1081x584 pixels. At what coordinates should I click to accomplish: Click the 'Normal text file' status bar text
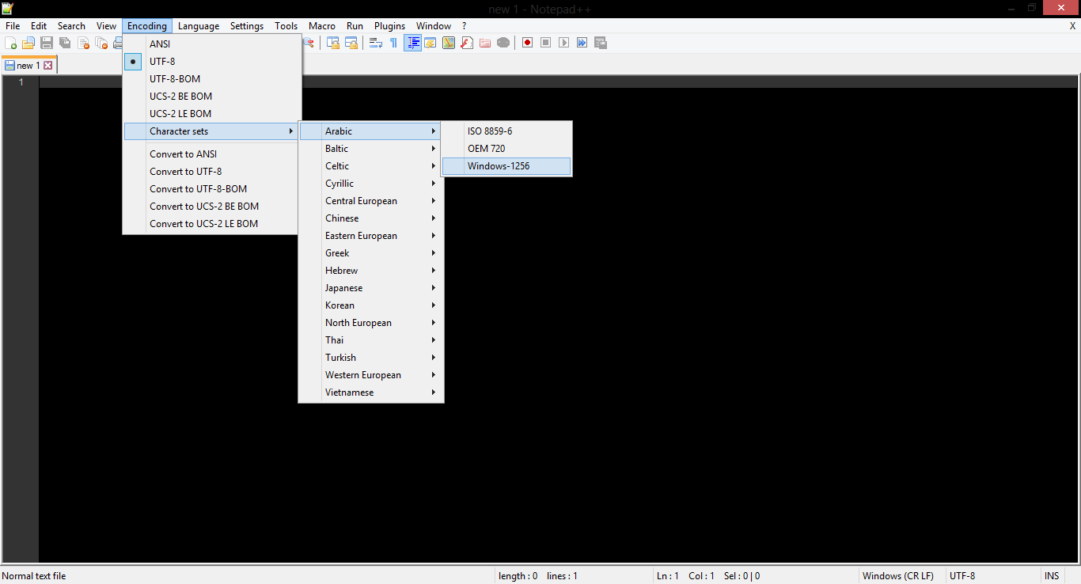(34, 576)
